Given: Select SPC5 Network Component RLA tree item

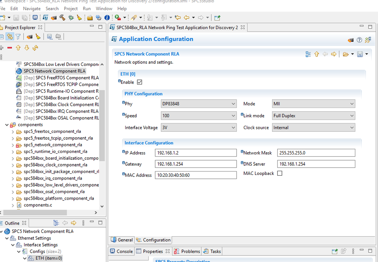Looking at the screenshot, I should point(54,71).
